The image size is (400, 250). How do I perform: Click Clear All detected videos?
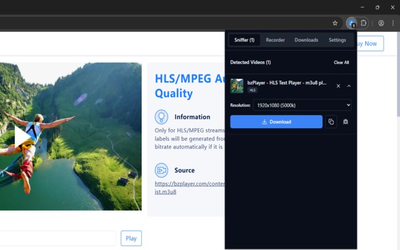341,62
